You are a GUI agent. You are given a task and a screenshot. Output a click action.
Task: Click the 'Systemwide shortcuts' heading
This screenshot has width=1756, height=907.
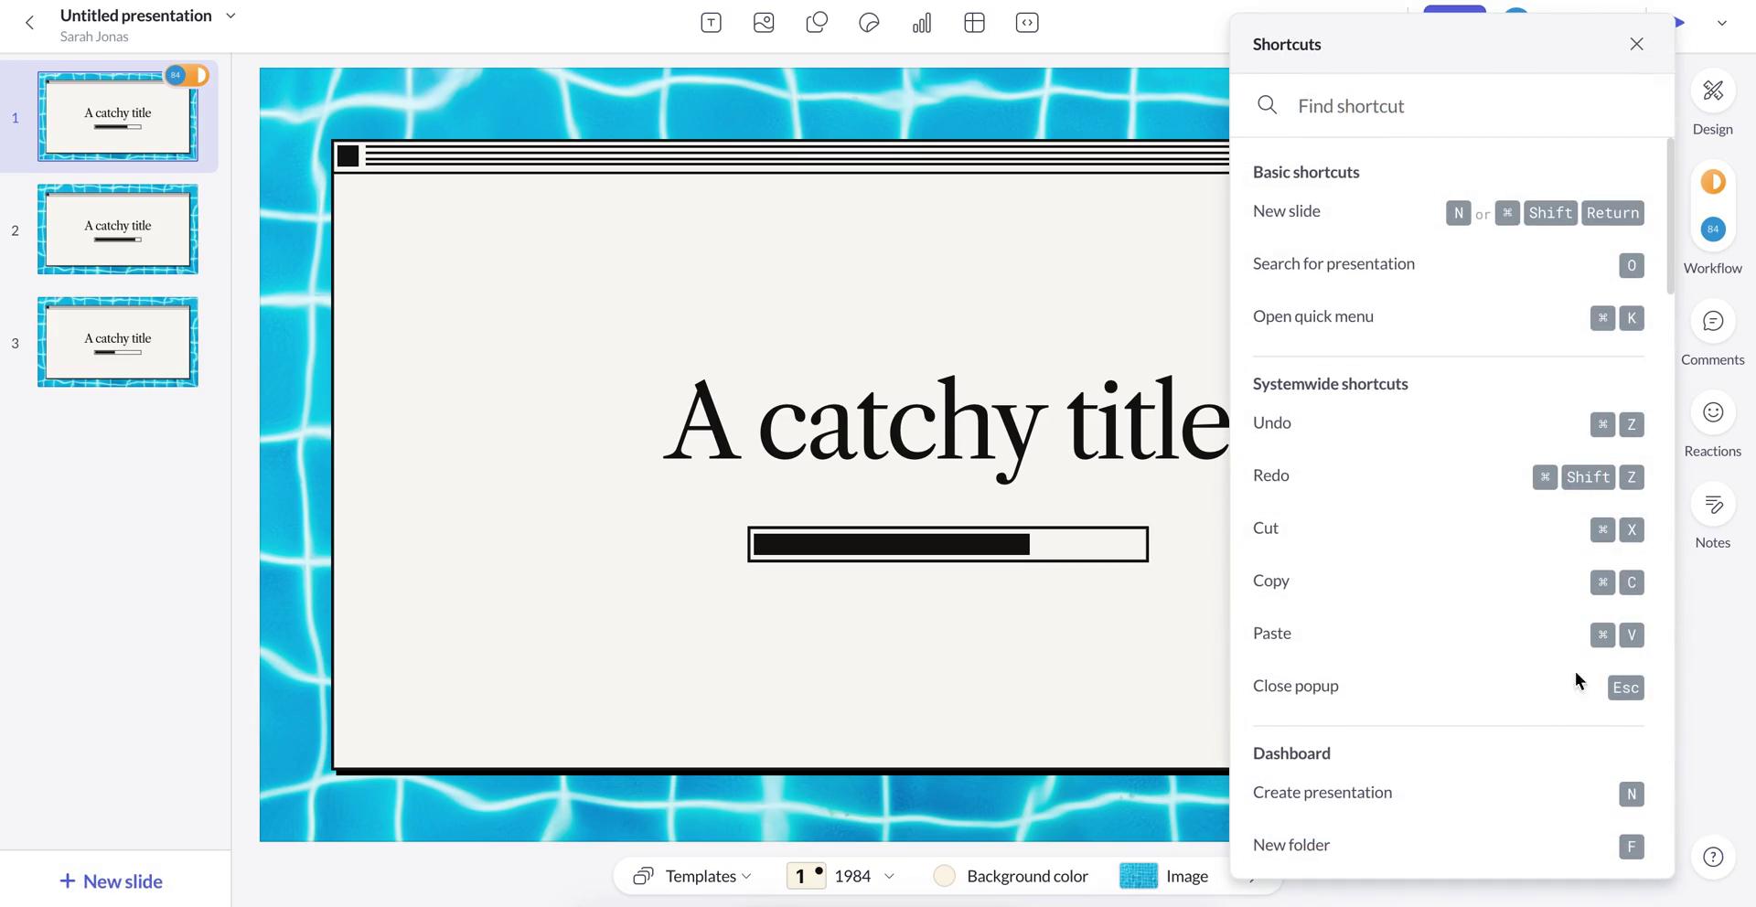[x=1330, y=384]
